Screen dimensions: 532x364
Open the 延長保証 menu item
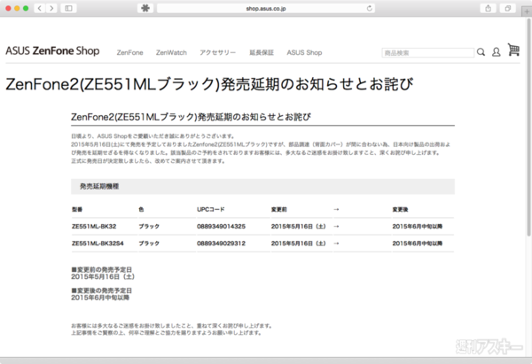pyautogui.click(x=262, y=52)
